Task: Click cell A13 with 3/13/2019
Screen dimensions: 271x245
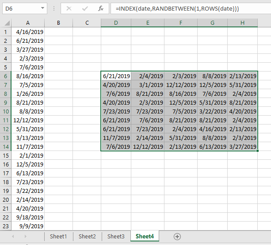Action: click(x=28, y=138)
